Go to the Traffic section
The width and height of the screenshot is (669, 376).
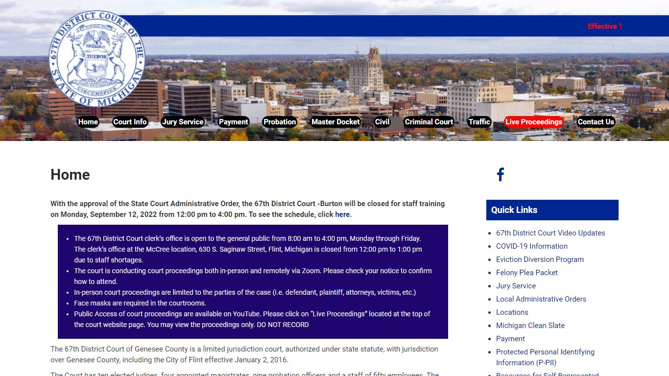coord(479,122)
